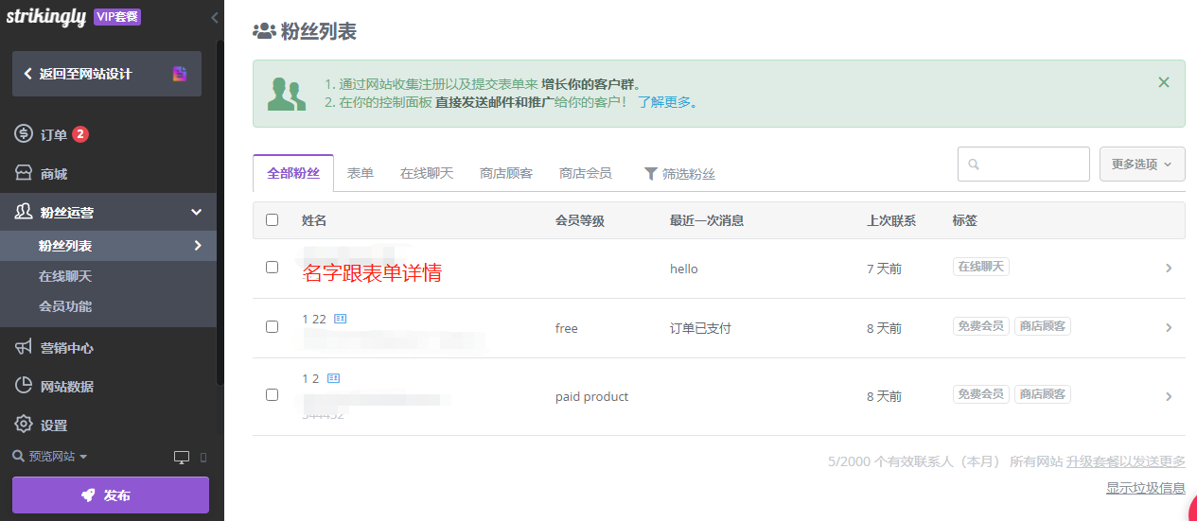Collapse the sidebar with the arrow
This screenshot has width=1197, height=521.
click(215, 17)
